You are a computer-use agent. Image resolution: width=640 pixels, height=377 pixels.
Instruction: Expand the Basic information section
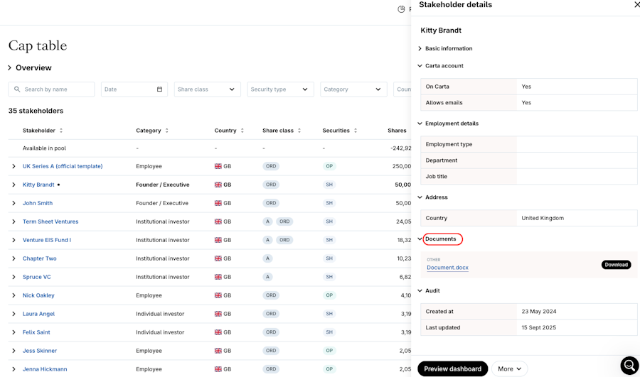tap(420, 48)
